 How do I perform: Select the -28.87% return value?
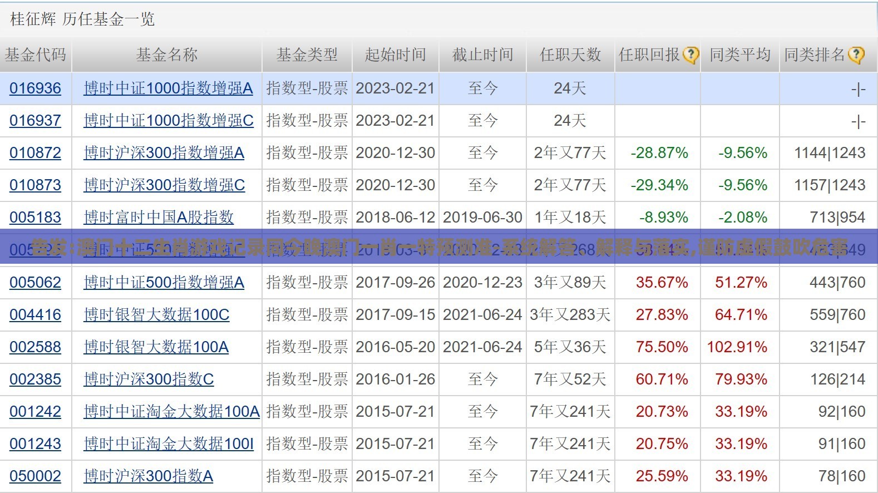point(659,153)
